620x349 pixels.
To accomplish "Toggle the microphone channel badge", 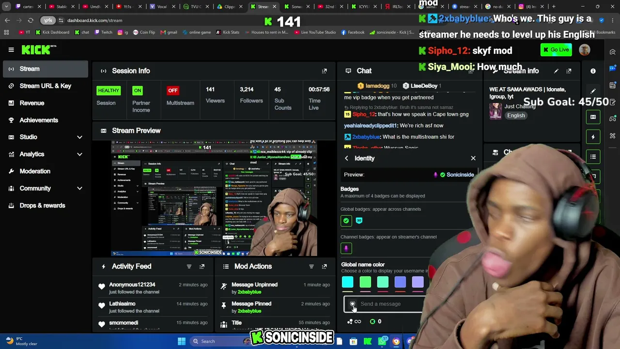I will click(346, 248).
